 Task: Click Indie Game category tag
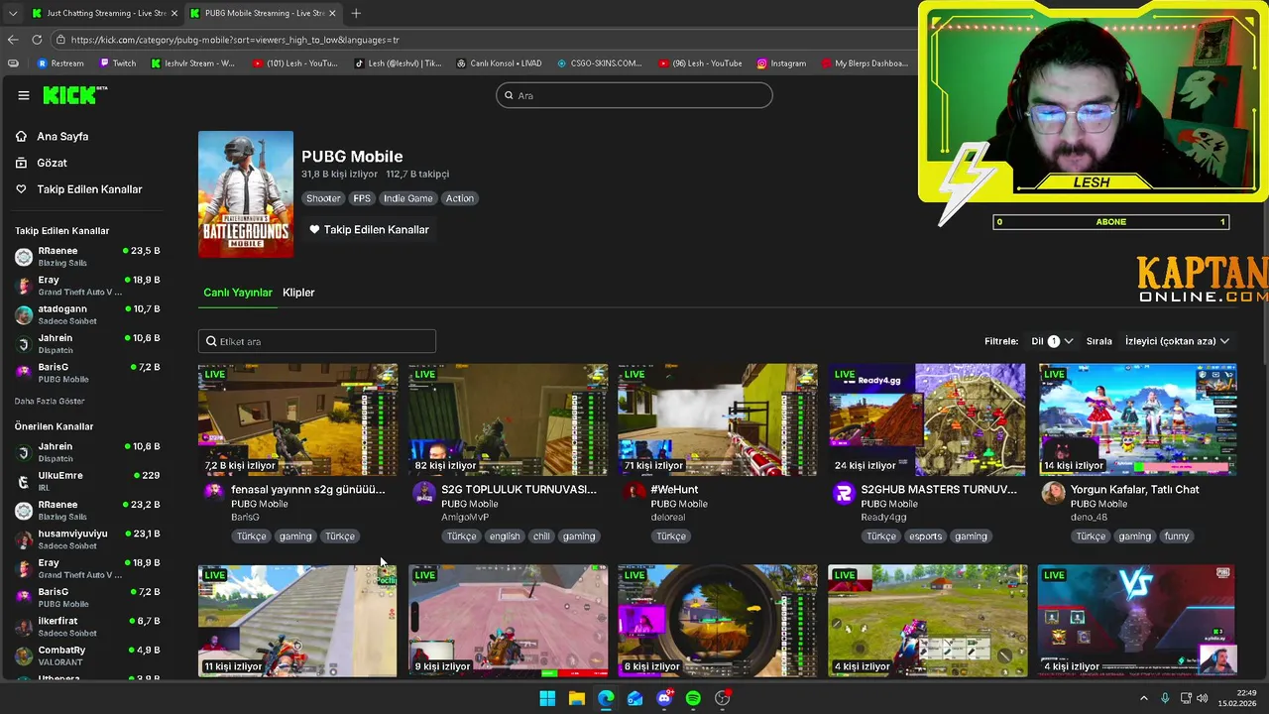(408, 198)
